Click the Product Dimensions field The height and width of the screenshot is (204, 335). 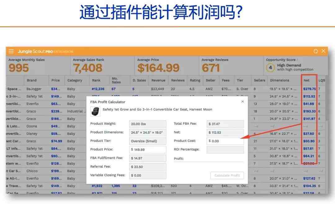coord(147,132)
